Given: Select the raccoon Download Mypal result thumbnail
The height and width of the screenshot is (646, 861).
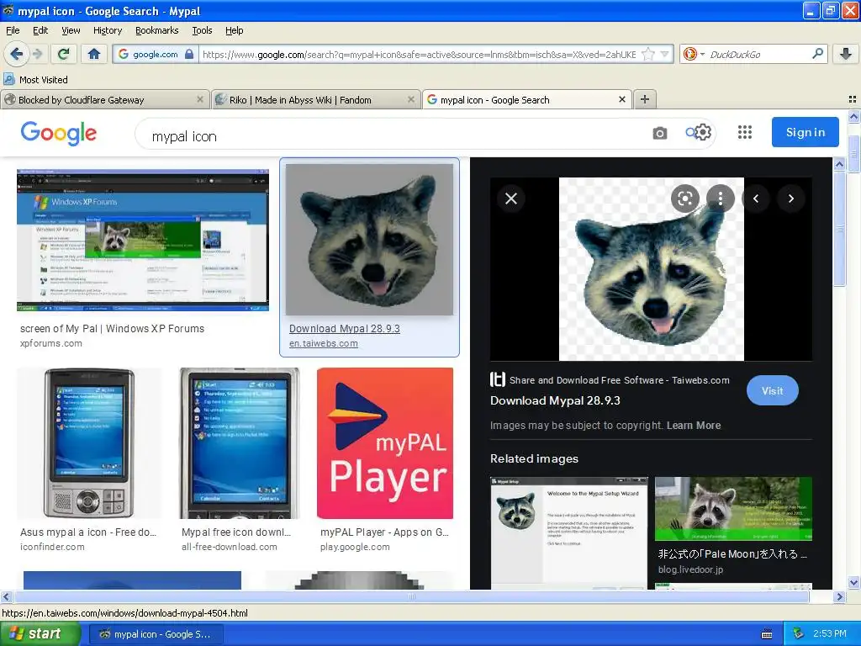Looking at the screenshot, I should 369,240.
